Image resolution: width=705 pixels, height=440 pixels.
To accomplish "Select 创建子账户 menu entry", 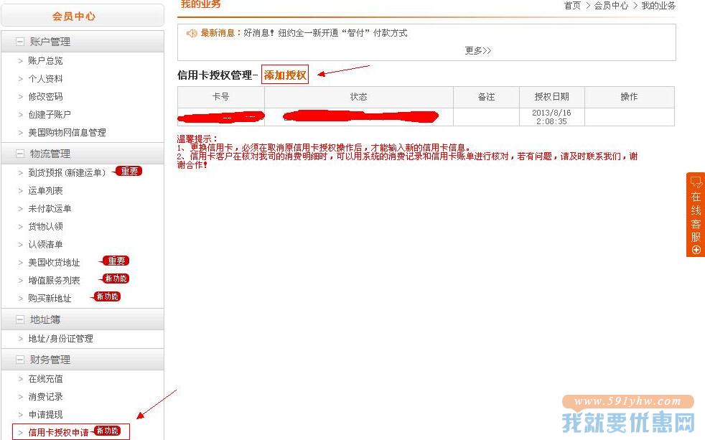I will tap(50, 115).
